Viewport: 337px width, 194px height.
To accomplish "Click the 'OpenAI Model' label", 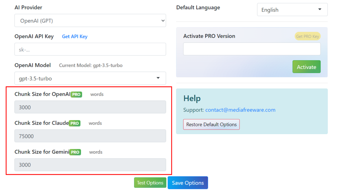I will [x=33, y=65].
